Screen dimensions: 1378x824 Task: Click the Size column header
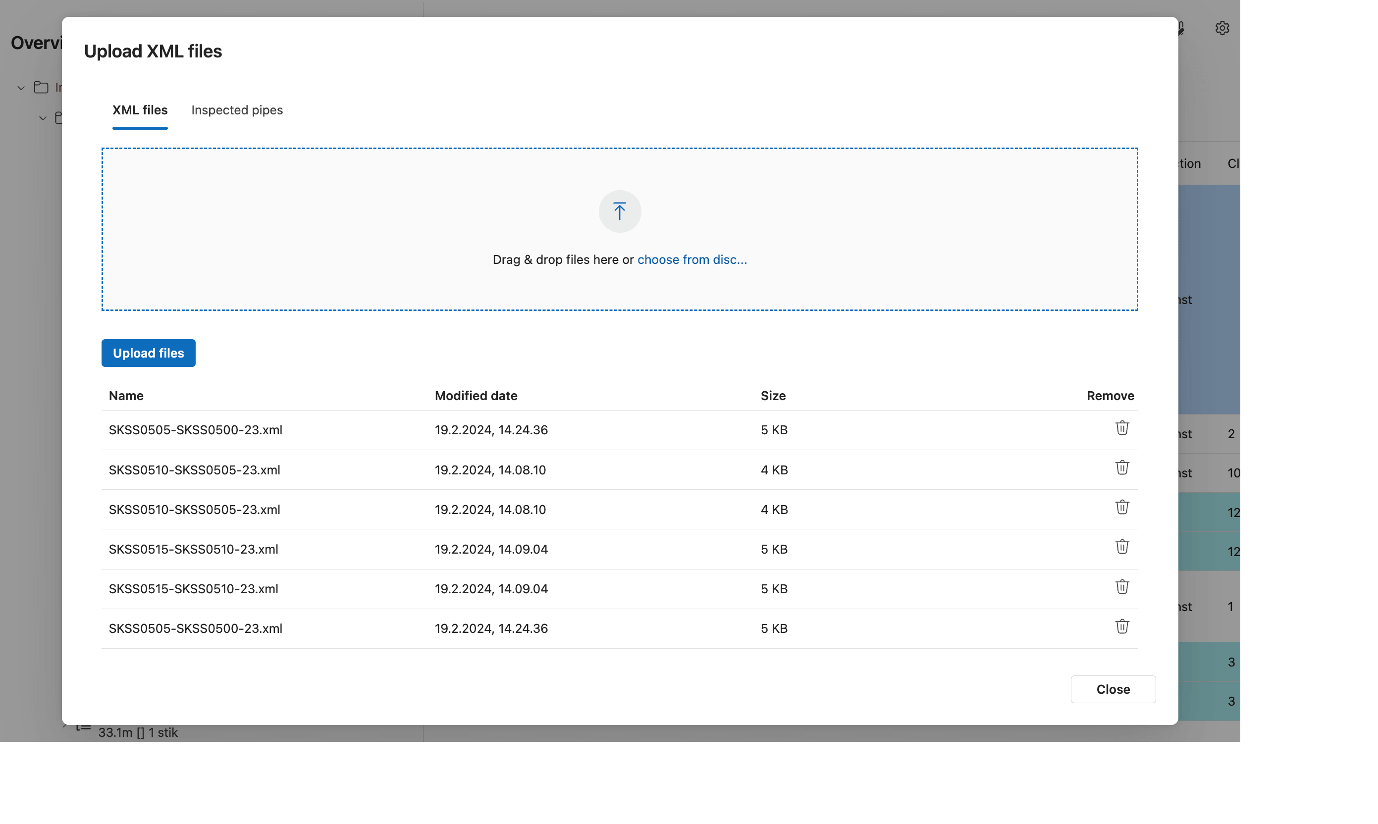click(x=773, y=396)
